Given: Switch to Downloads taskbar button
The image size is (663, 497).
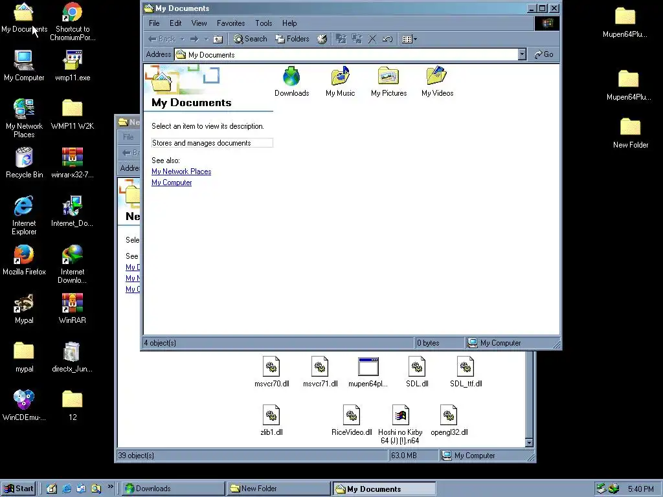Looking at the screenshot, I should coord(174,489).
